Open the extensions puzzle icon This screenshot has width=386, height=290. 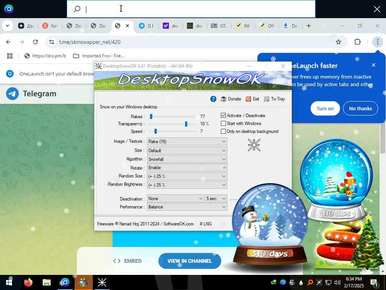pos(357,42)
